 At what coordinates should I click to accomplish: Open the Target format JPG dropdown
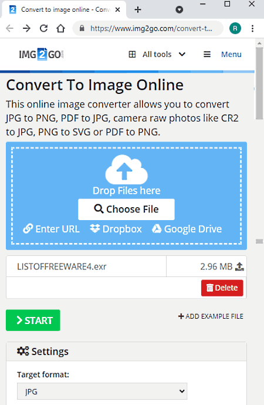[x=102, y=391]
